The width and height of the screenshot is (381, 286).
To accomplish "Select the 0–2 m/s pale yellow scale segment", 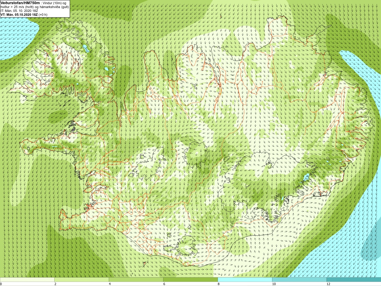I will [27, 280].
